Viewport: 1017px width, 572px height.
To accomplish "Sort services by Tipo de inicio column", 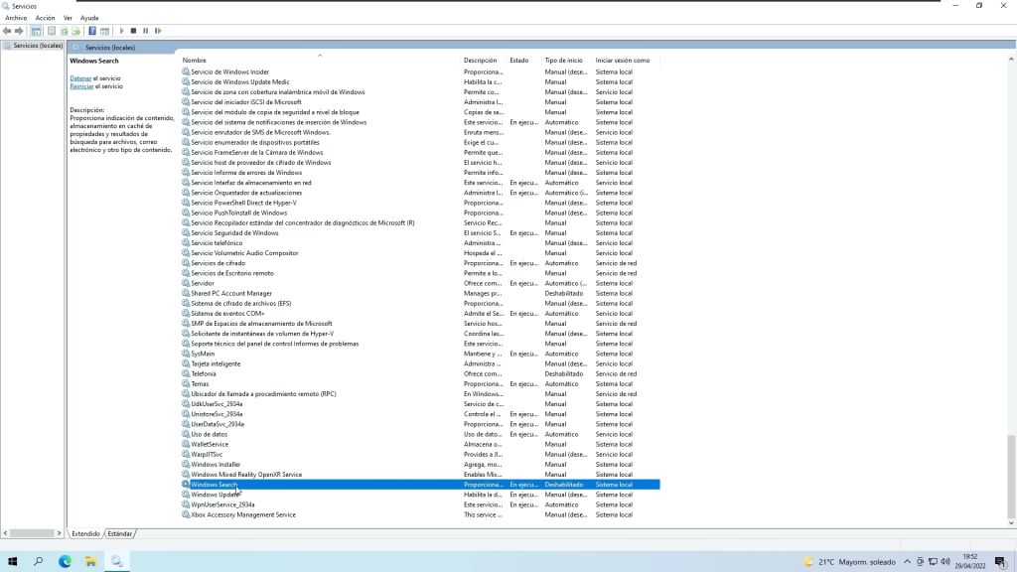I will point(563,61).
